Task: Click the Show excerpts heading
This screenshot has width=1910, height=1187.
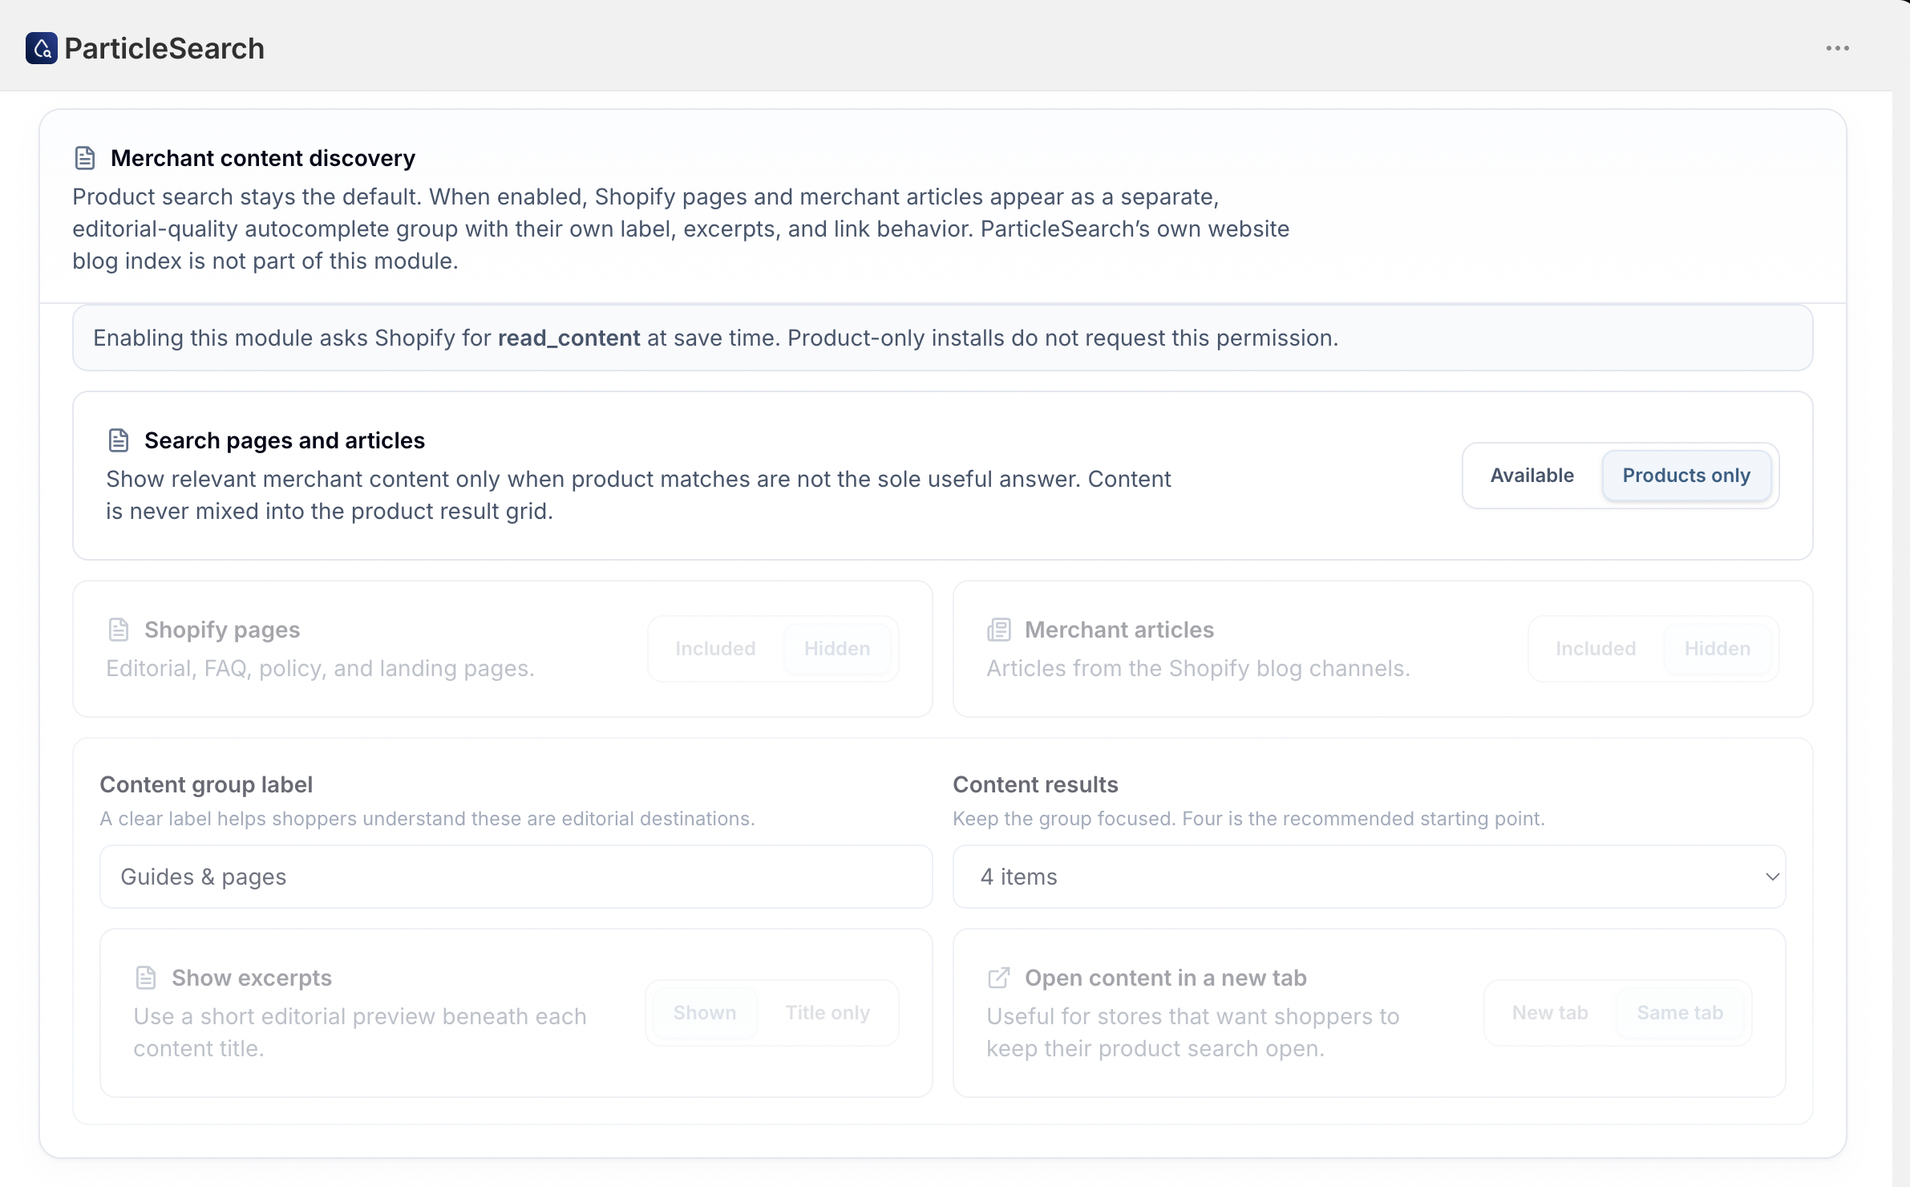Action: pos(252,978)
